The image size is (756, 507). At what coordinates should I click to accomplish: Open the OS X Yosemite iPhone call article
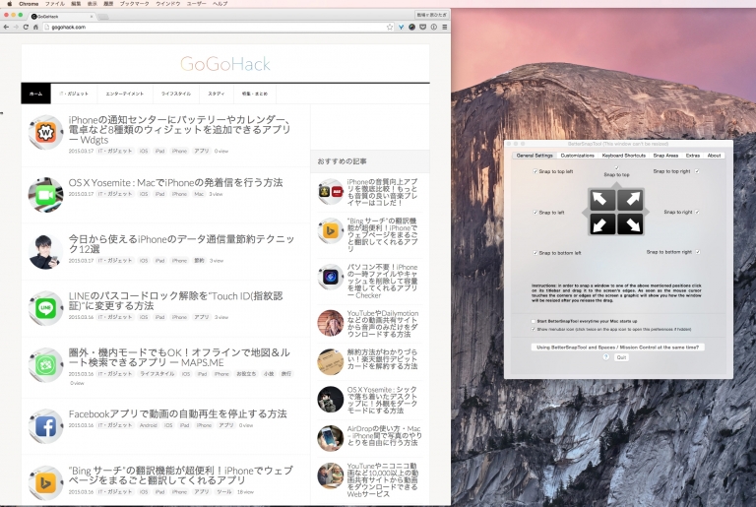coord(175,183)
